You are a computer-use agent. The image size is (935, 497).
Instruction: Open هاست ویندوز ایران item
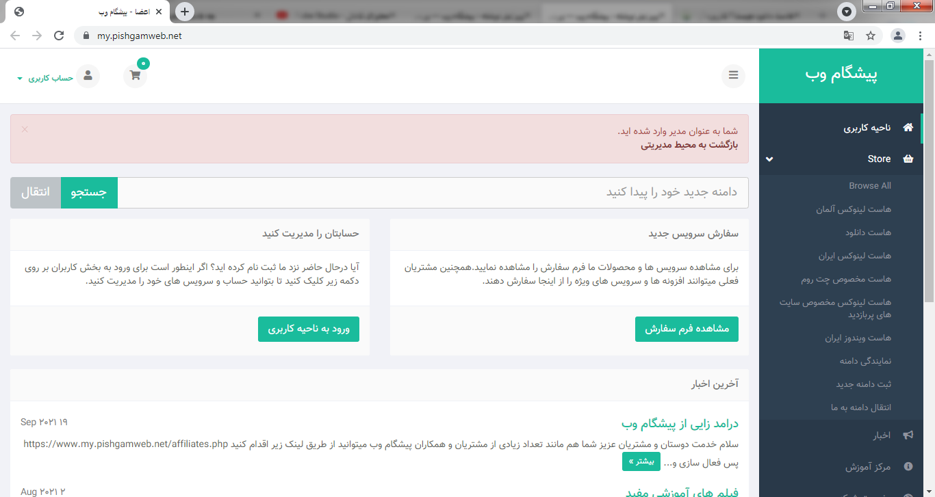(858, 338)
